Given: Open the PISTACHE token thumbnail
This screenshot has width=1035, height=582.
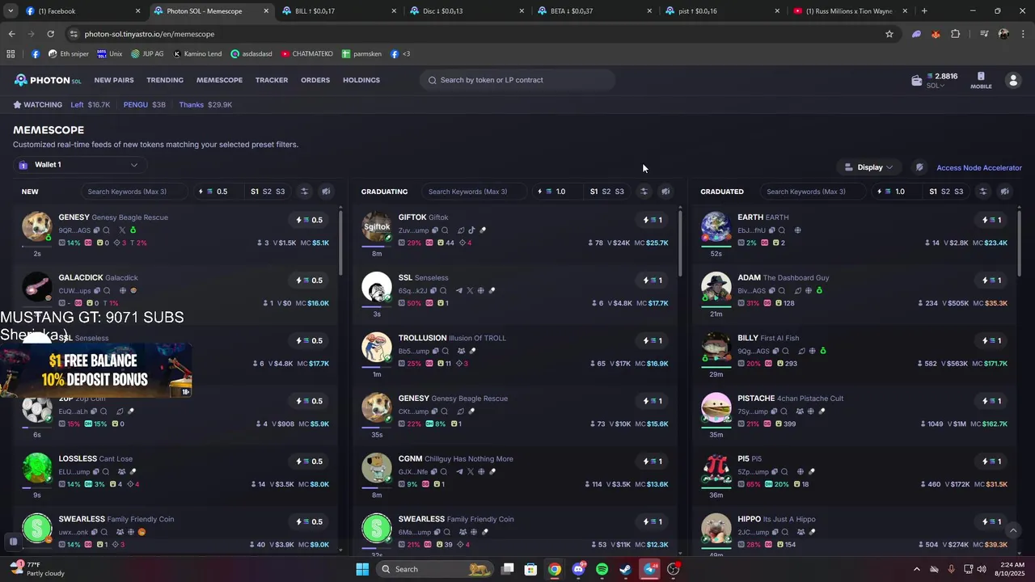Looking at the screenshot, I should coord(716,408).
